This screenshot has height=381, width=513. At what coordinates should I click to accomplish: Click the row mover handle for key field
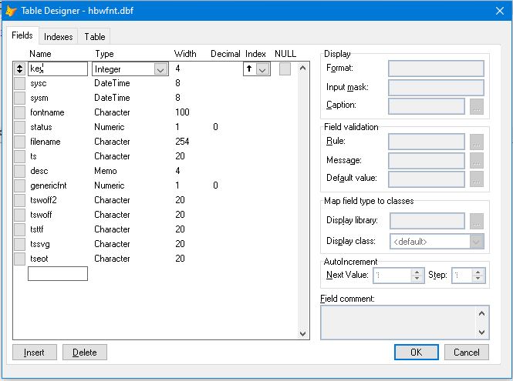click(x=19, y=69)
